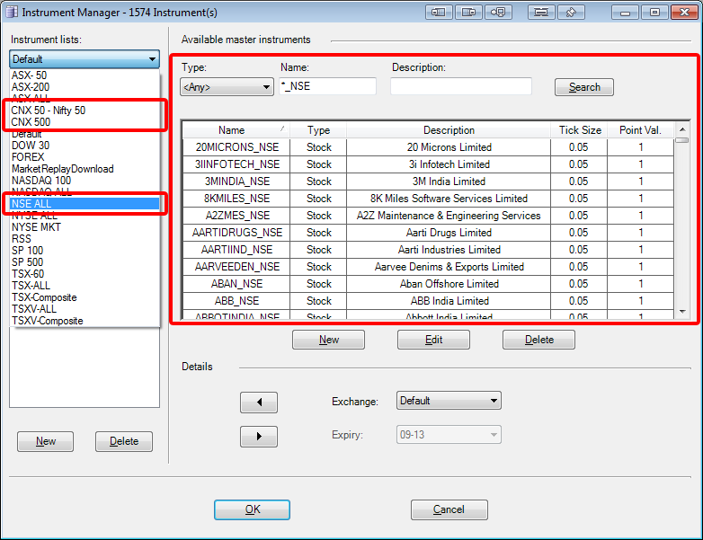Open the Type <Any> dropdown
This screenshot has height=540, width=703.
click(227, 87)
